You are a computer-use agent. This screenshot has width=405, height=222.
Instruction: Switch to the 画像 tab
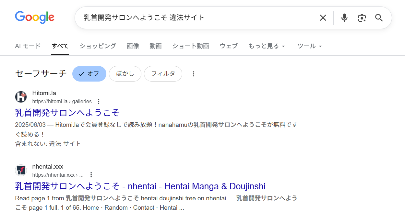[133, 46]
